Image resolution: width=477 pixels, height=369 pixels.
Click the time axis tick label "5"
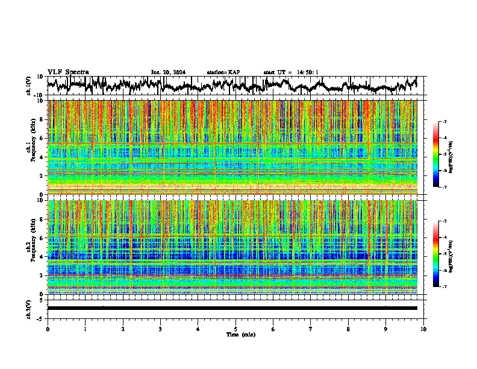(x=235, y=329)
